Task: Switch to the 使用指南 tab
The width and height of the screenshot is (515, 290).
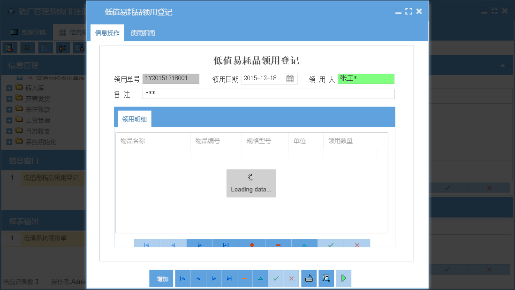Action: [x=143, y=33]
